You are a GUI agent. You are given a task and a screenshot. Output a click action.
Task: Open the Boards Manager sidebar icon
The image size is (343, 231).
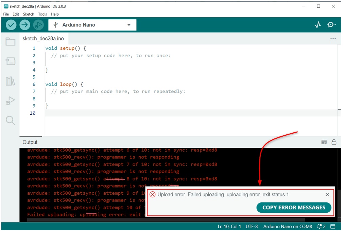coord(10,61)
